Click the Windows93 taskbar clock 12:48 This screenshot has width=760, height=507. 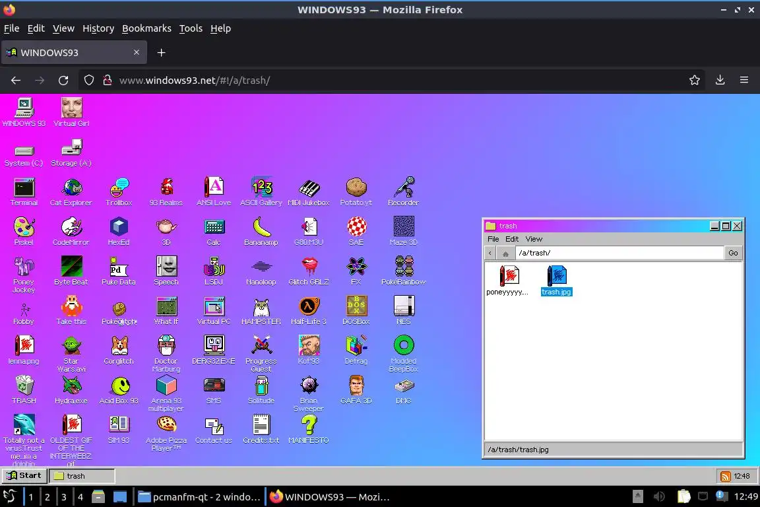[x=742, y=477]
